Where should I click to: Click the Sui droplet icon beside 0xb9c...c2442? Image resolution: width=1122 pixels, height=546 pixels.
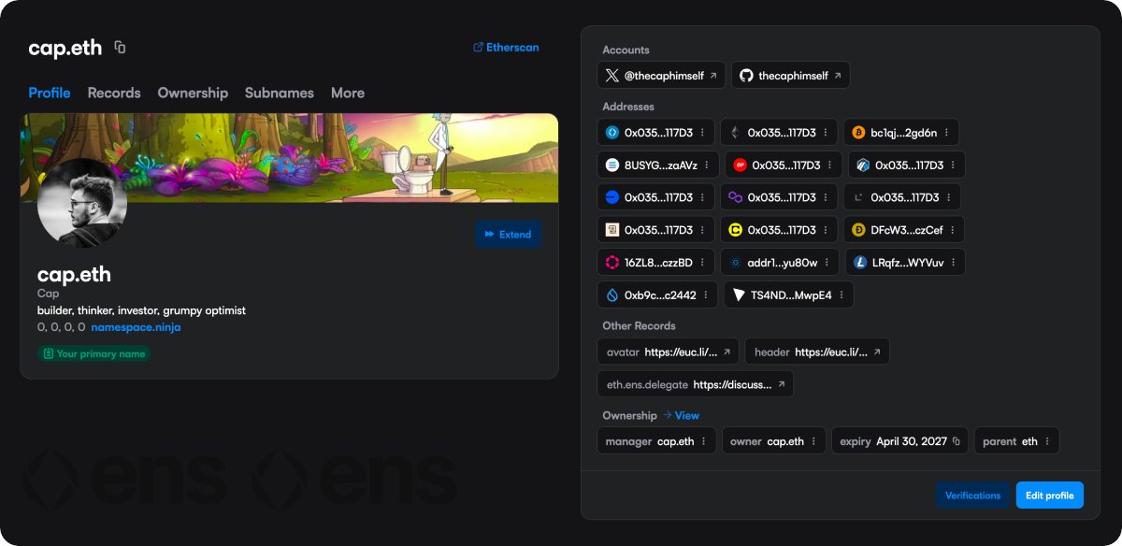point(612,295)
